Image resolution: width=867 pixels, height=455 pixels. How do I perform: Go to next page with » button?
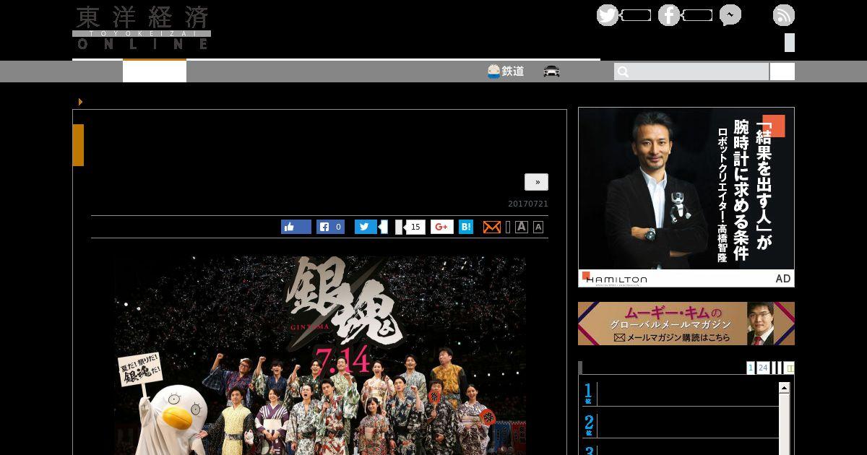coord(536,182)
